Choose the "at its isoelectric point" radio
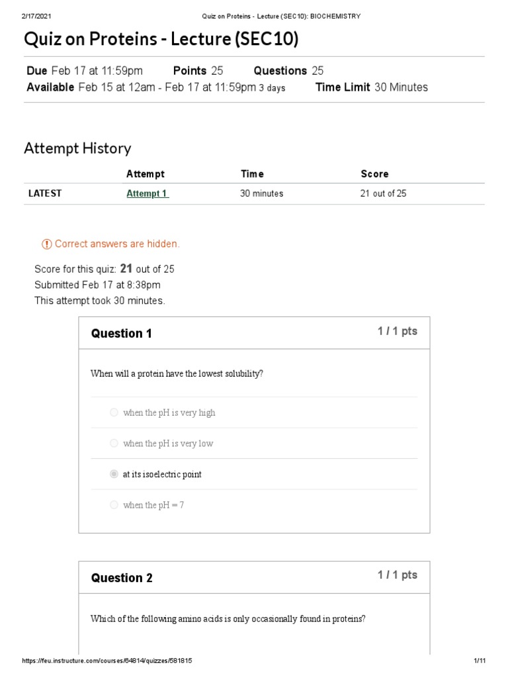This screenshot has height=678, width=508. click(x=114, y=474)
